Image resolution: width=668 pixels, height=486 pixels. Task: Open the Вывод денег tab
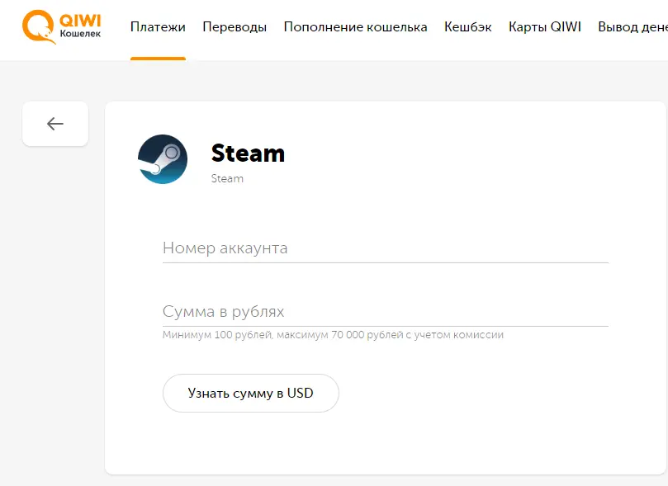coord(632,27)
